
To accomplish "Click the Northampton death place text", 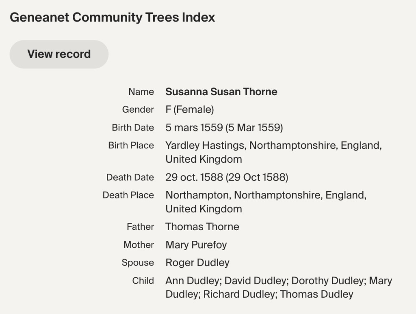I will point(266,195).
